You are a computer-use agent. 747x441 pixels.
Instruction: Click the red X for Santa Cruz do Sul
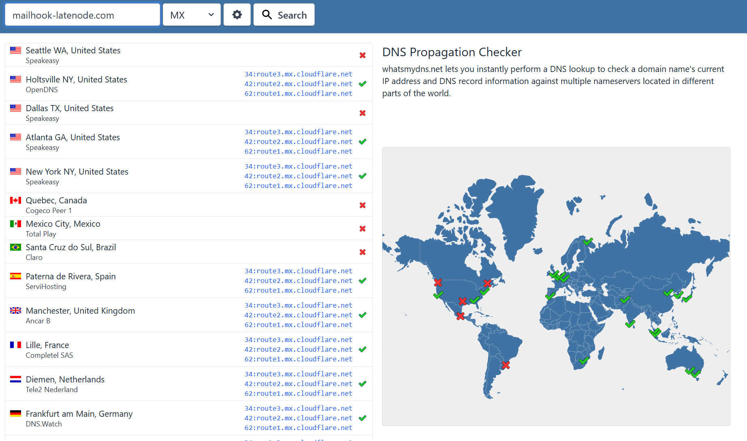[363, 252]
